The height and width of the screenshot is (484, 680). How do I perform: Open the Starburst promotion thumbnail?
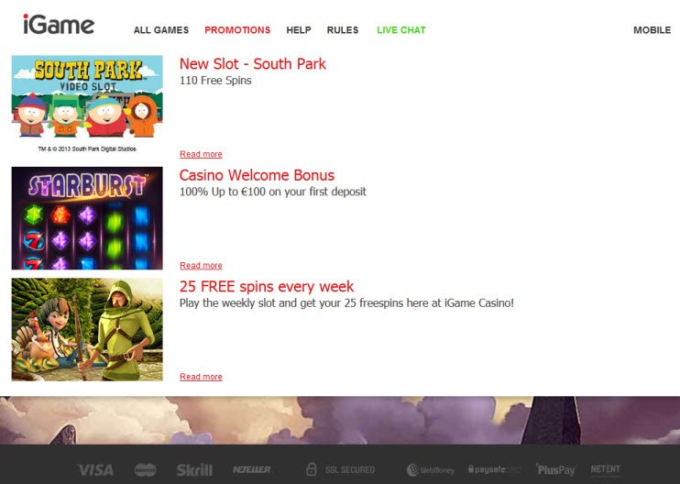pyautogui.click(x=87, y=218)
